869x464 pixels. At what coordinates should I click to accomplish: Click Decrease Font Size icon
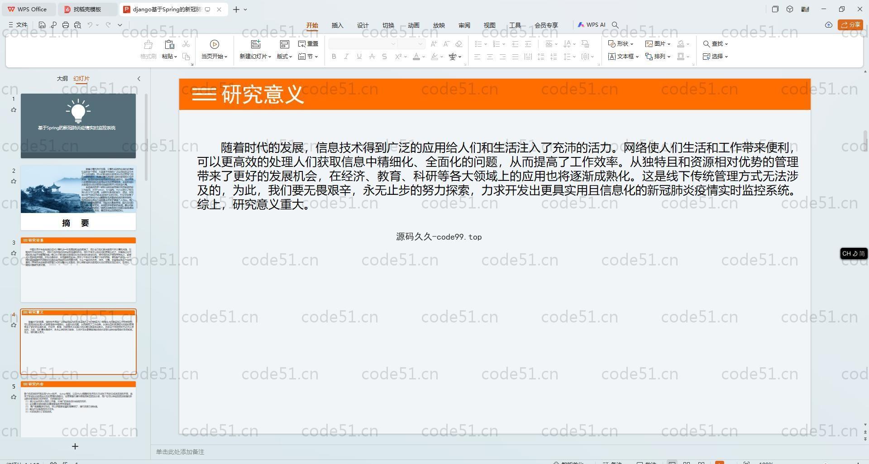click(x=446, y=44)
